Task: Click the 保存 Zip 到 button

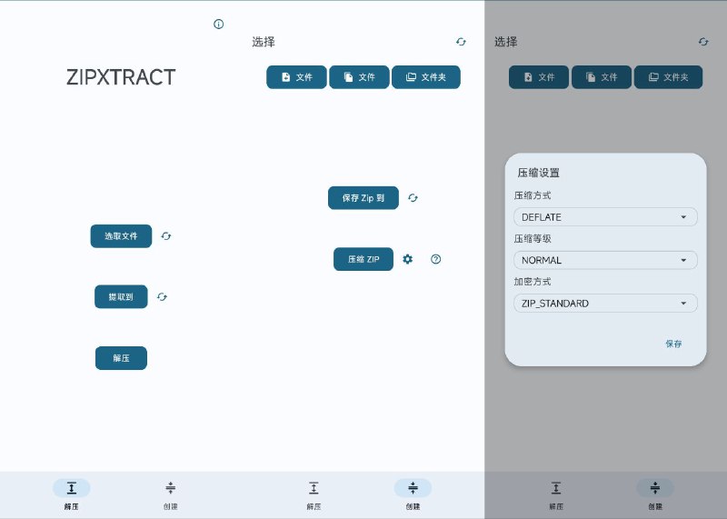Action: pyautogui.click(x=363, y=198)
